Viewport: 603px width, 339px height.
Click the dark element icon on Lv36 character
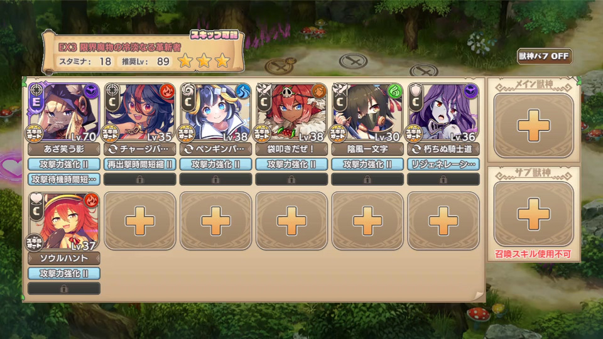(x=470, y=91)
